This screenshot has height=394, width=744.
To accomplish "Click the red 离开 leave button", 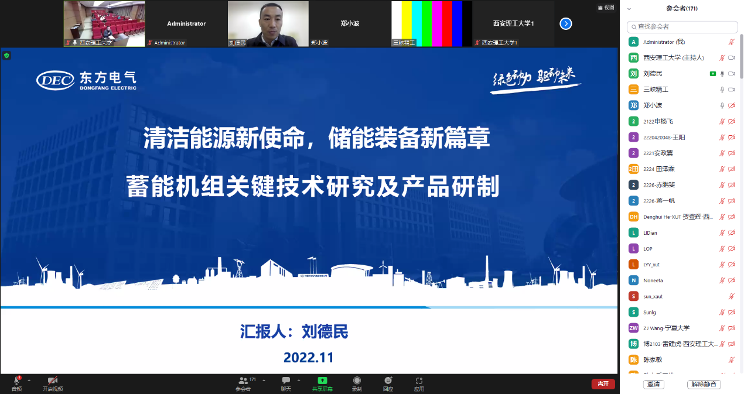I will click(x=603, y=384).
